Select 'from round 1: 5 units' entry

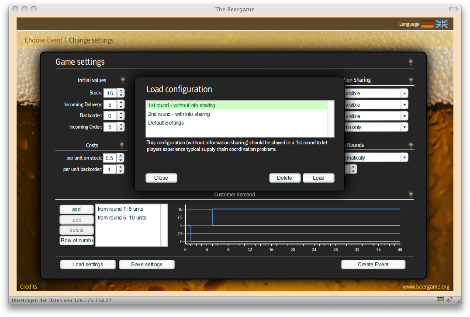128,209
